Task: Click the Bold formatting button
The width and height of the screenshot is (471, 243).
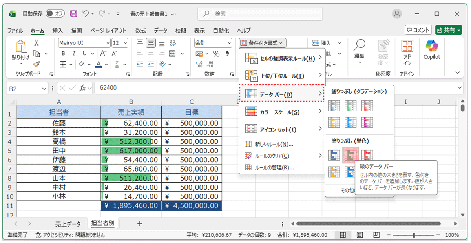Action: click(x=63, y=54)
